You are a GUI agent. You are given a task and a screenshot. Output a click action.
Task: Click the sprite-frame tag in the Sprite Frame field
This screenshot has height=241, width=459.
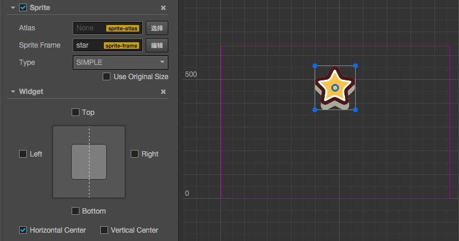pos(122,46)
